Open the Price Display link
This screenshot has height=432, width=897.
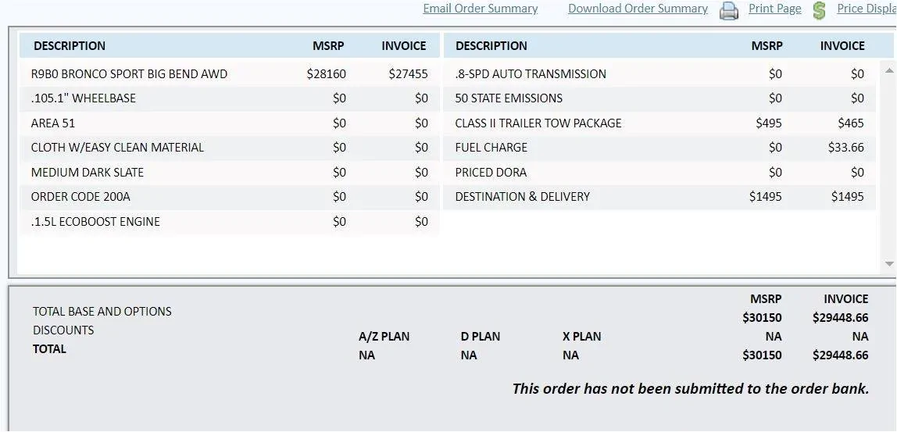coord(866,9)
